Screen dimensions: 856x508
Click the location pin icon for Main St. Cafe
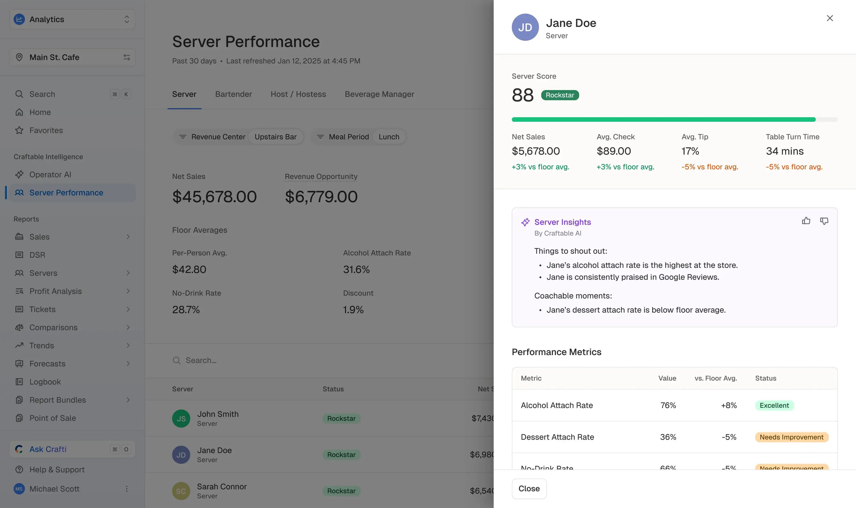19,57
